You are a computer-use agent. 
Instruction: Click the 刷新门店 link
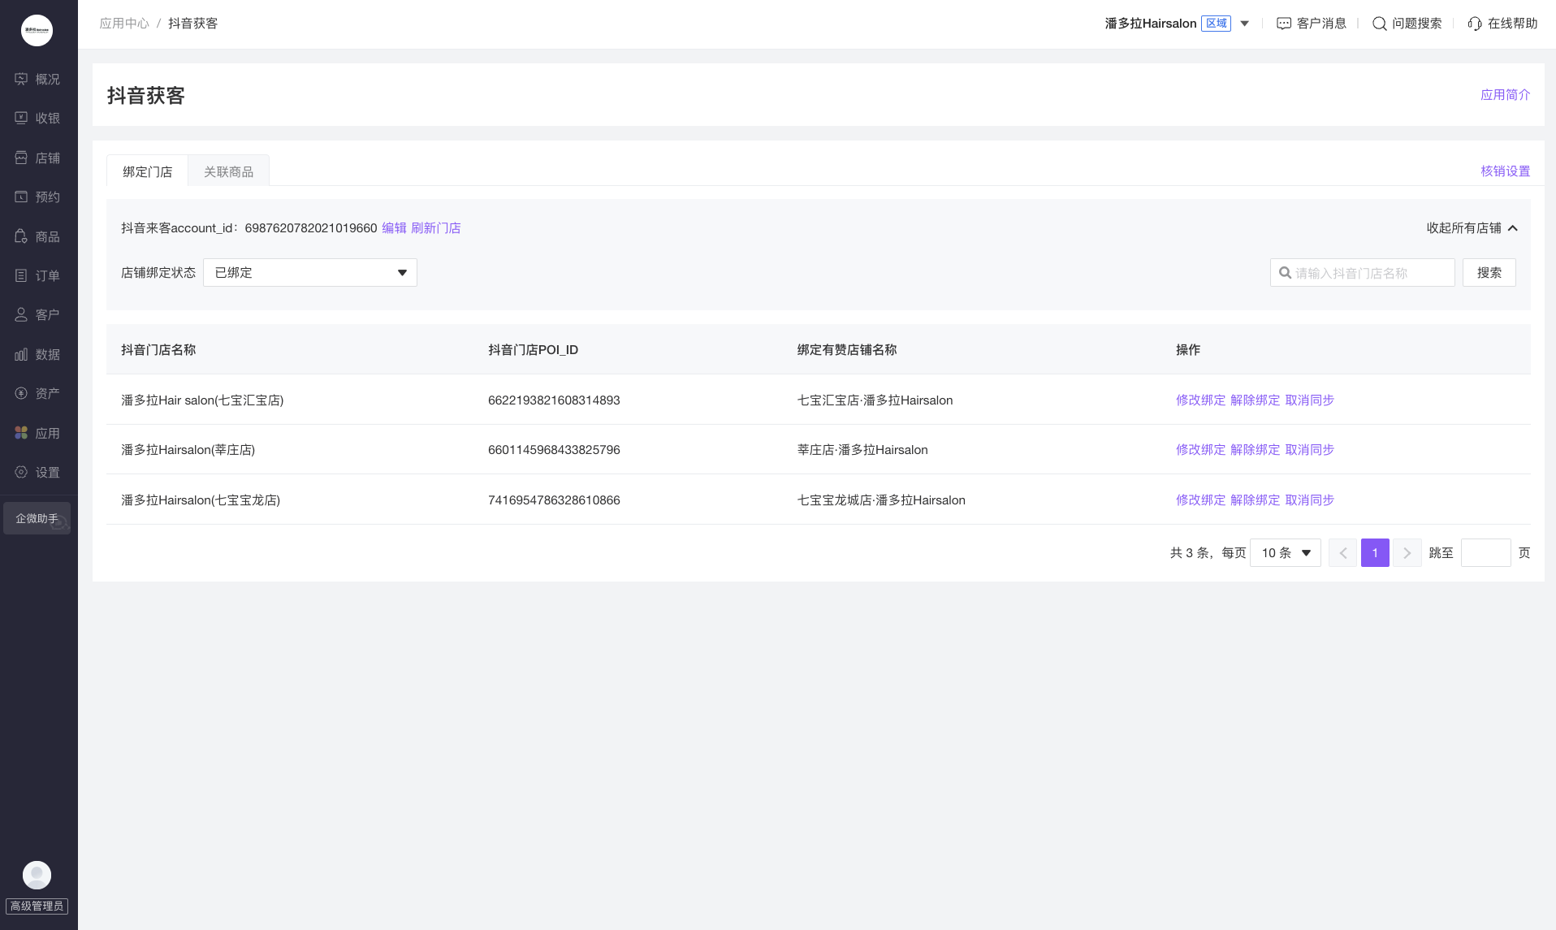(x=435, y=228)
